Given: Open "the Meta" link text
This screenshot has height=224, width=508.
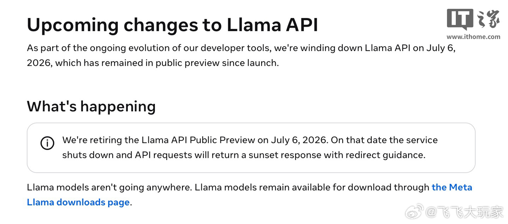Looking at the screenshot, I should pos(452,187).
